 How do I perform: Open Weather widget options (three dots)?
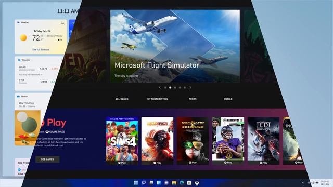tap(62, 23)
